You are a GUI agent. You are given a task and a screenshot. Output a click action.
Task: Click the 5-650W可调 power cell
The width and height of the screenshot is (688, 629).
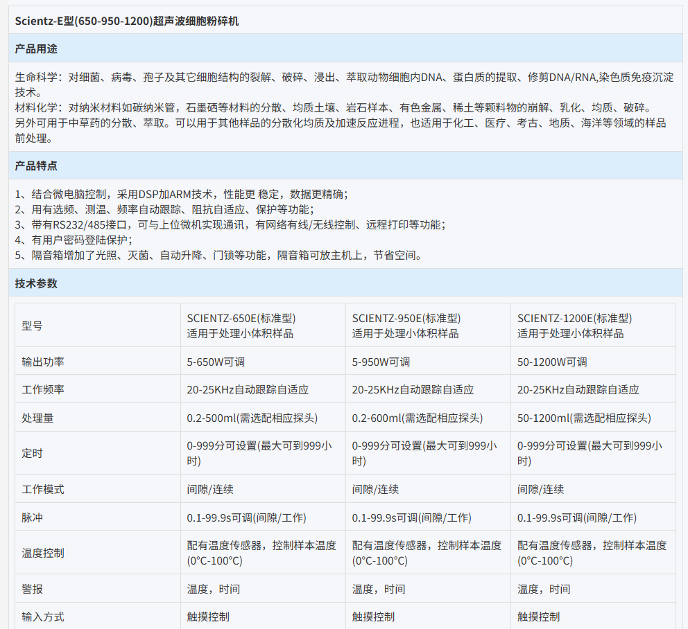[216, 362]
